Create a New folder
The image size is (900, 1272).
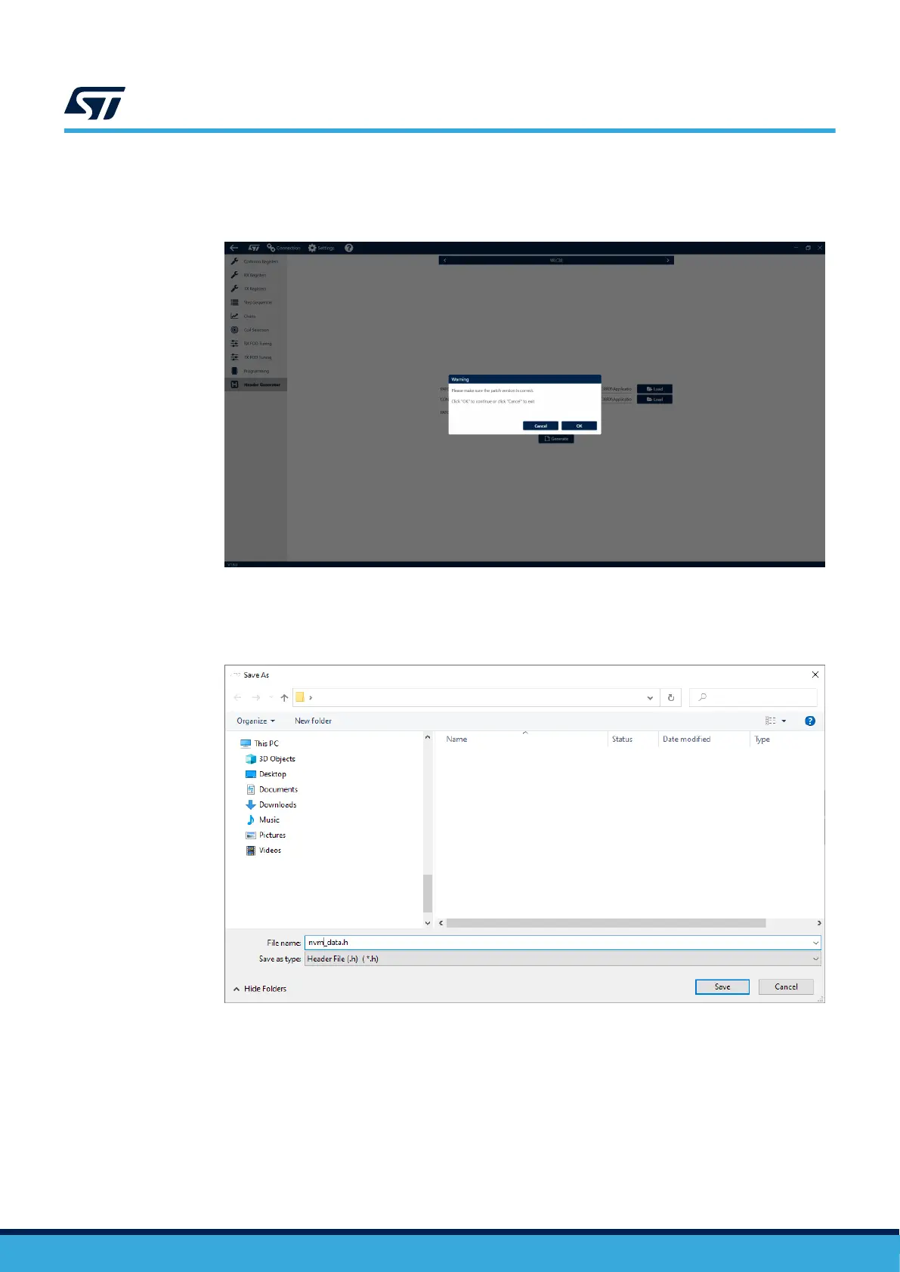(x=313, y=721)
